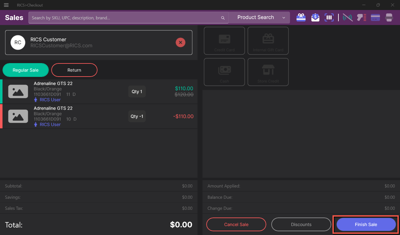Open the Product Search dropdown
Screen dimensions: 400x235
tap(259, 17)
